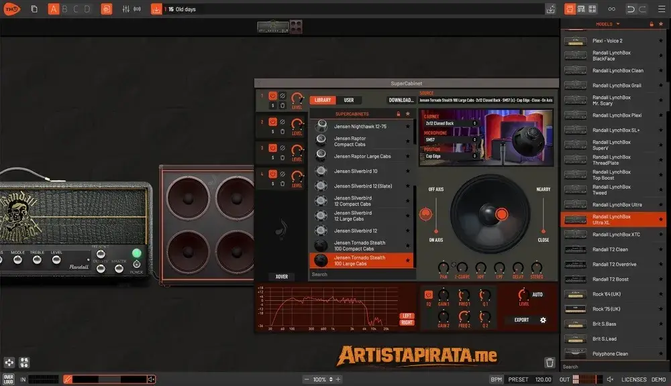The width and height of the screenshot is (671, 386).
Task: Click the duplicate preset icon in the toolbar
Action: pyautogui.click(x=34, y=9)
